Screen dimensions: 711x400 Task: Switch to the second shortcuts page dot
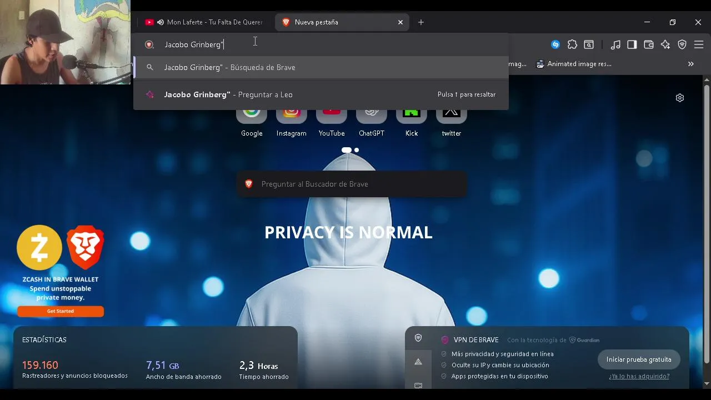pos(357,150)
